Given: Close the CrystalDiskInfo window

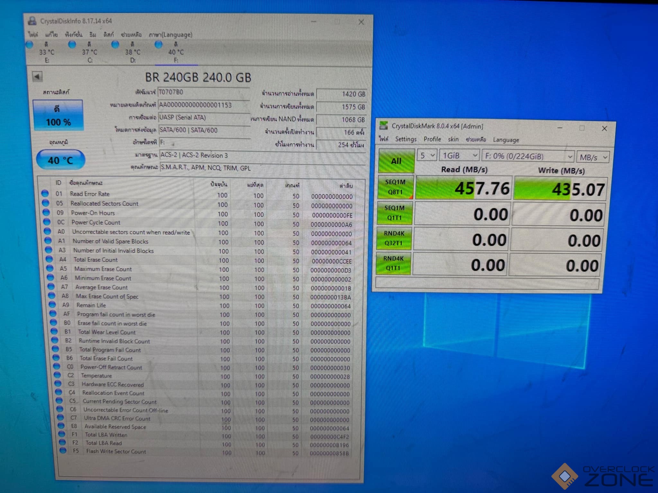Looking at the screenshot, I should (361, 22).
